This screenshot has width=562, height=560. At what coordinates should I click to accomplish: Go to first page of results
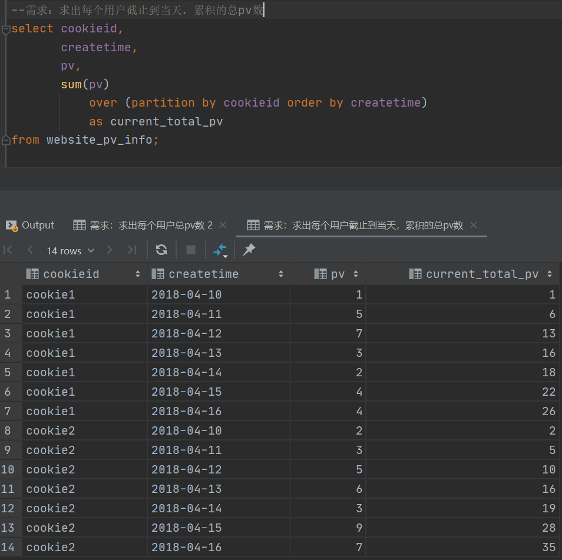[x=8, y=250]
